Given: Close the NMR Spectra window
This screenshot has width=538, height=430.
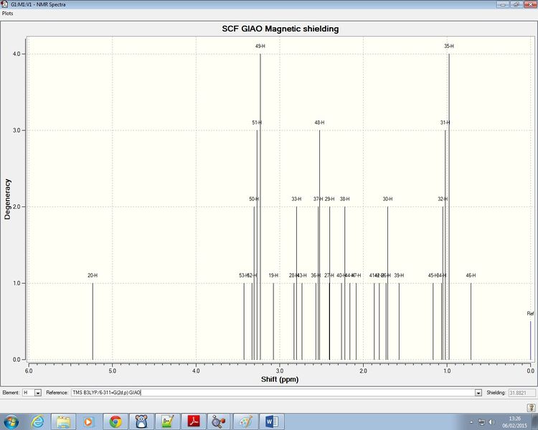Looking at the screenshot, I should tap(530, 4).
